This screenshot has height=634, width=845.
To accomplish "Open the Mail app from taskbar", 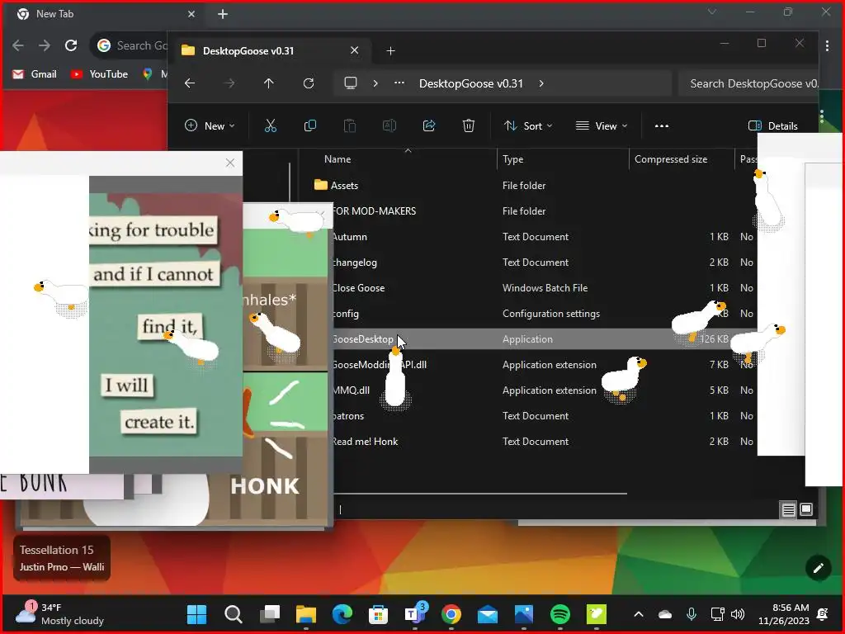I will point(487,614).
